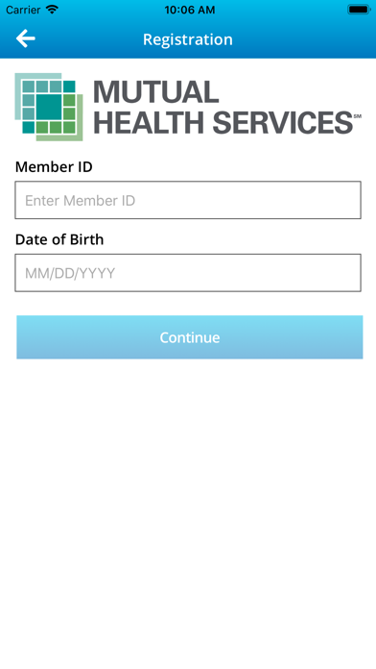Select the MM/DD/YYYY date of birth field
Image resolution: width=376 pixels, height=669 pixels.
coord(188,273)
